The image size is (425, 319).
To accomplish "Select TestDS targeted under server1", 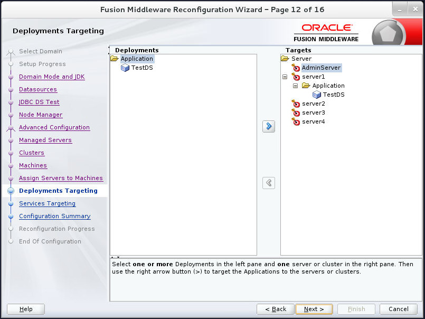I will (334, 95).
